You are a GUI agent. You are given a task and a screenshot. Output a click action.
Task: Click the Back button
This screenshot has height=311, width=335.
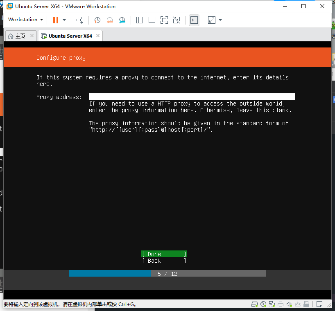(x=164, y=261)
